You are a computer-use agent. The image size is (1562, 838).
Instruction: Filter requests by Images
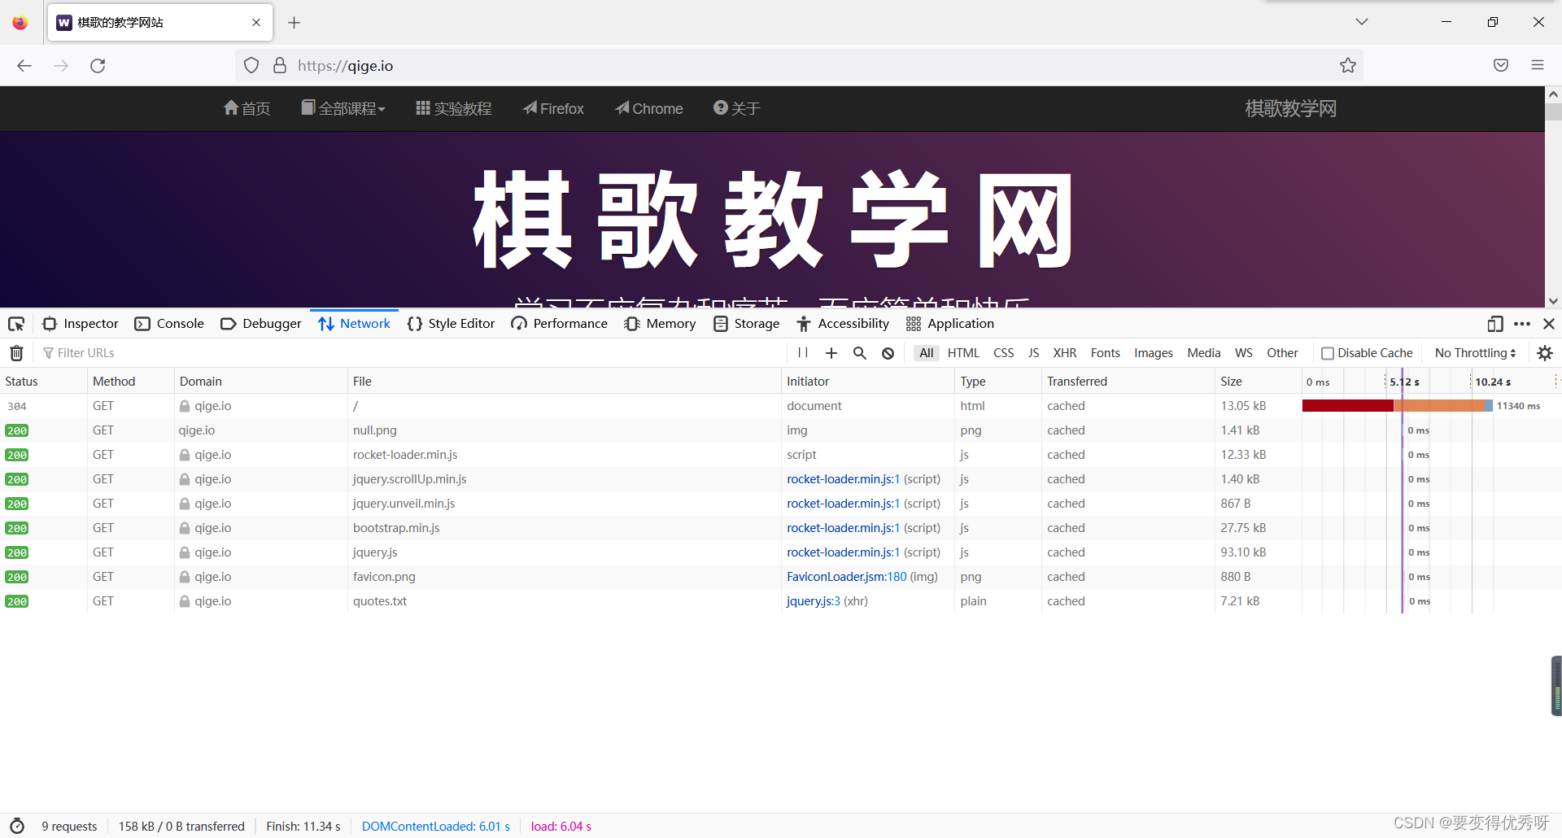(1154, 353)
